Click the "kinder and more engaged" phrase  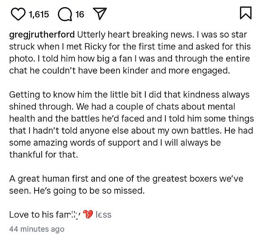click(x=176, y=71)
